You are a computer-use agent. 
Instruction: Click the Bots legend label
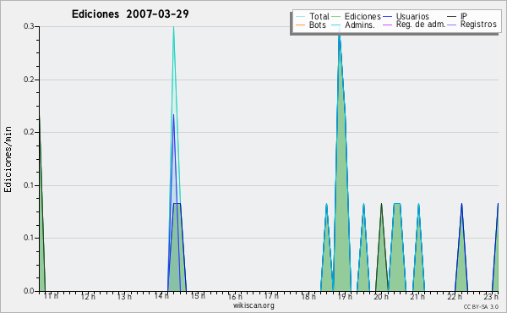pyautogui.click(x=317, y=25)
